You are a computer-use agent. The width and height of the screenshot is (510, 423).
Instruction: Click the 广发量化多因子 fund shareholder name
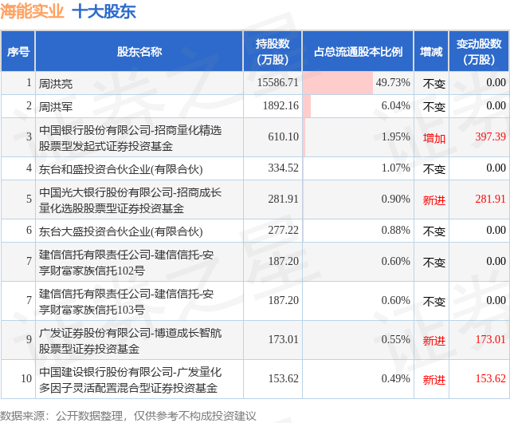[130, 380]
